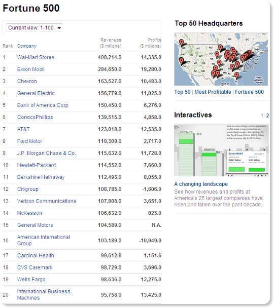Click AIG profit value -10,949.0
Viewport: 274px width, 308px height.
pyautogui.click(x=150, y=241)
